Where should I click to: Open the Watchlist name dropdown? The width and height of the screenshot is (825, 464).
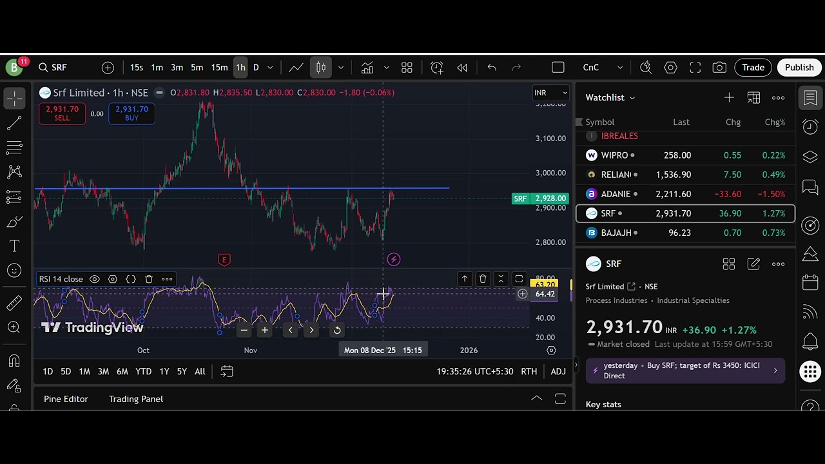610,97
